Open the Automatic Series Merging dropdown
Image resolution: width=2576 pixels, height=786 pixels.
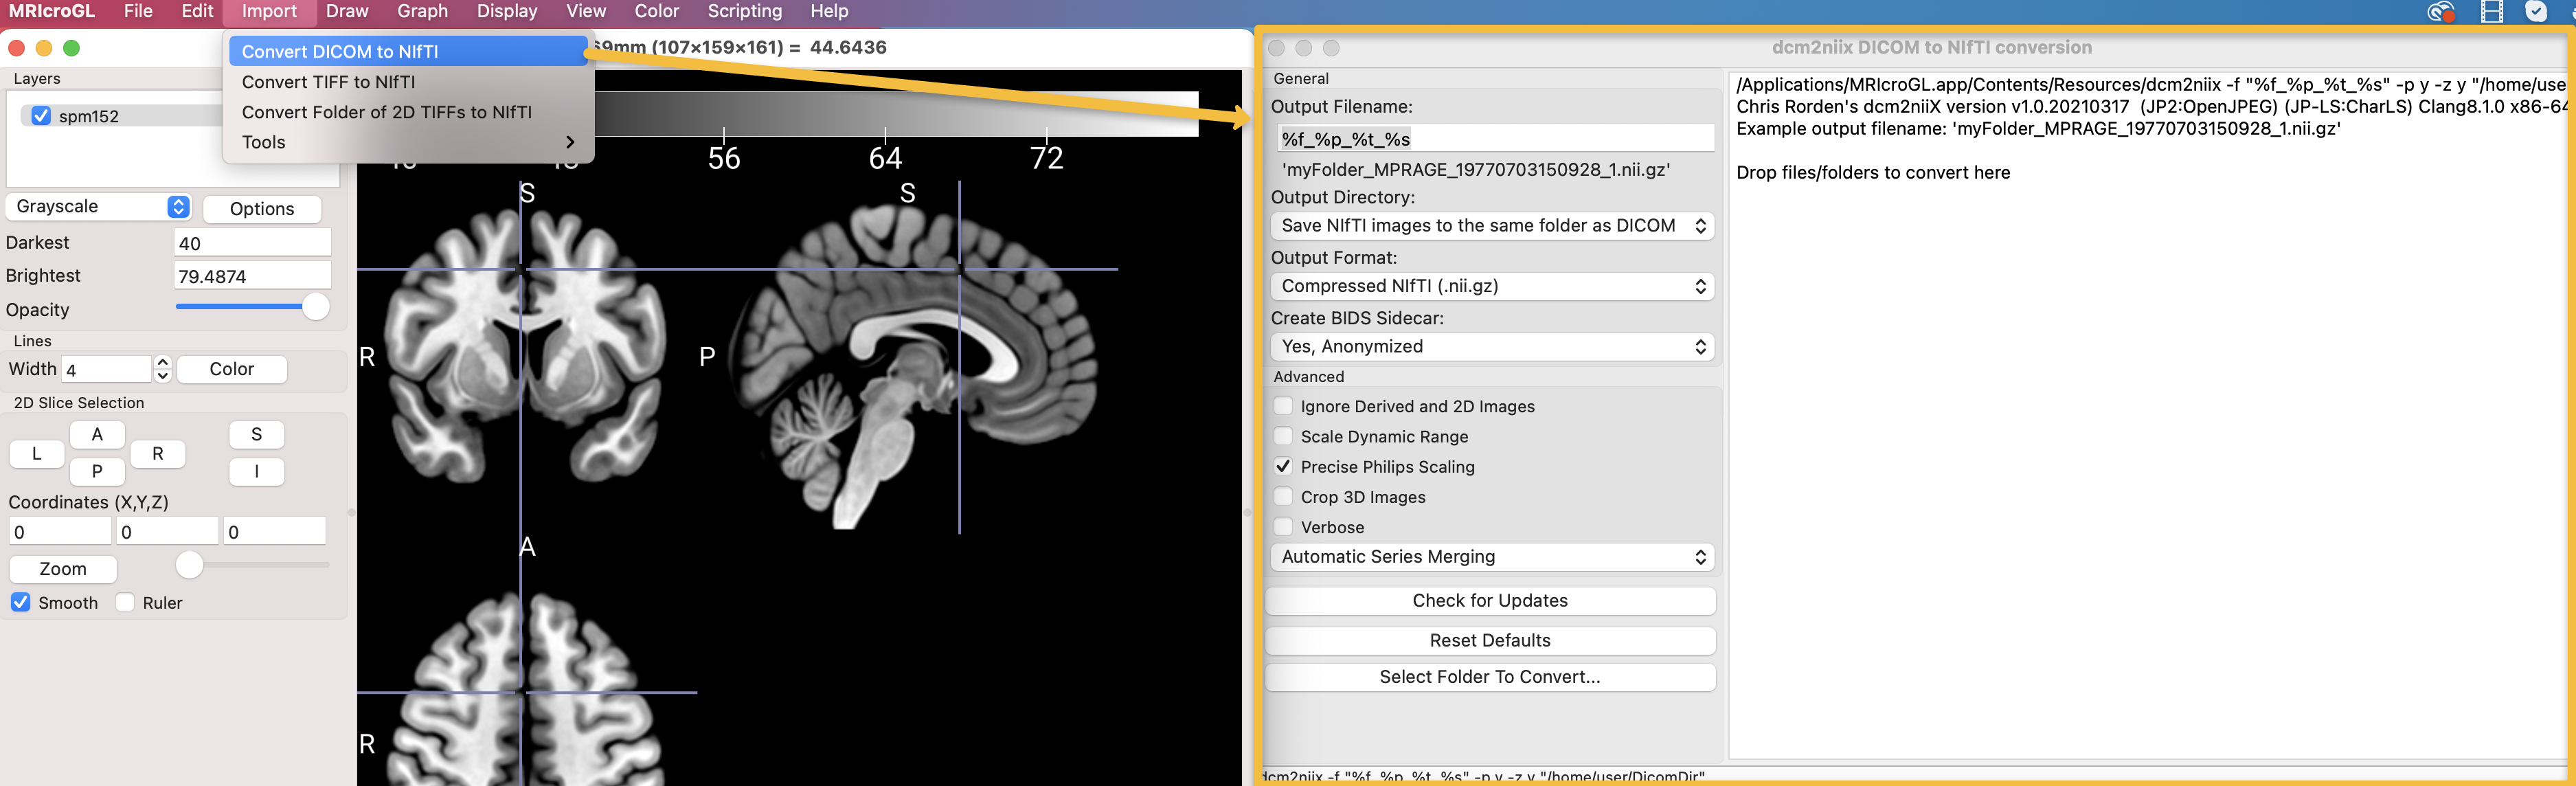(1492, 557)
